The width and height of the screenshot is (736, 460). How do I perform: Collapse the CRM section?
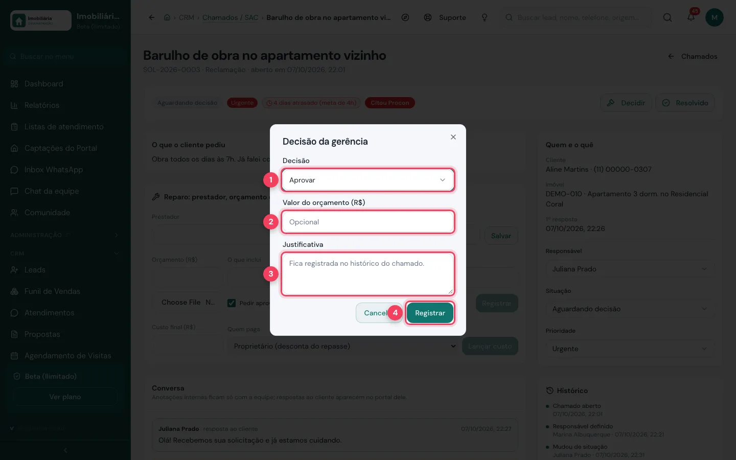[x=65, y=254]
